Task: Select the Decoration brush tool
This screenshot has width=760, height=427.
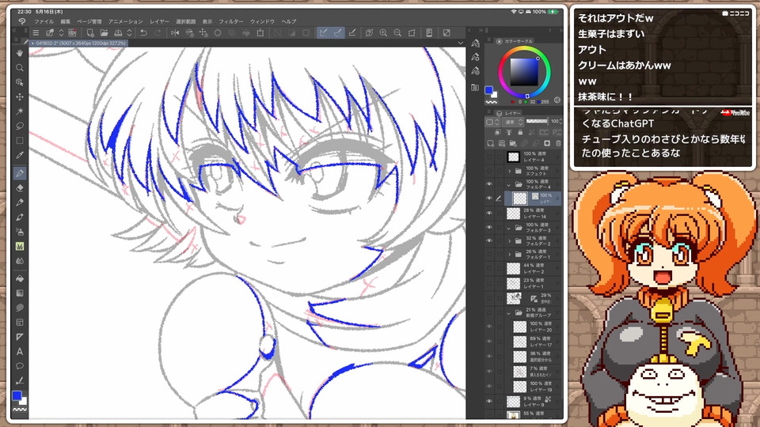Action: click(19, 247)
